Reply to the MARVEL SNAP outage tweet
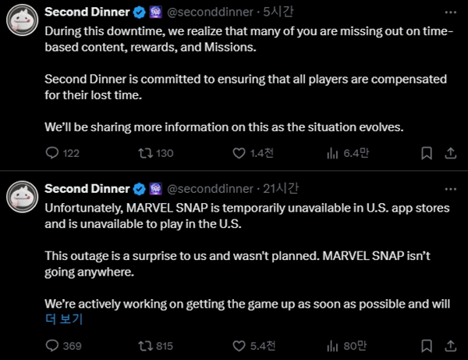 tap(53, 345)
